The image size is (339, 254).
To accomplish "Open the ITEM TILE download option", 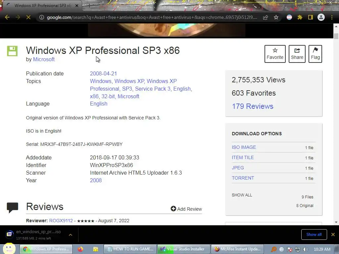I will click(x=243, y=157).
